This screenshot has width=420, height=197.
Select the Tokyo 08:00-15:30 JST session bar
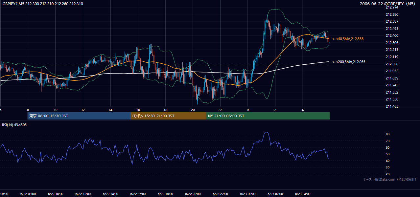pos(79,116)
